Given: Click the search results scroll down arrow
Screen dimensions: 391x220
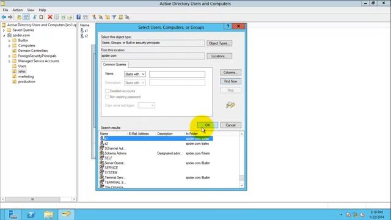Looking at the screenshot, I should pyautogui.click(x=242, y=186).
